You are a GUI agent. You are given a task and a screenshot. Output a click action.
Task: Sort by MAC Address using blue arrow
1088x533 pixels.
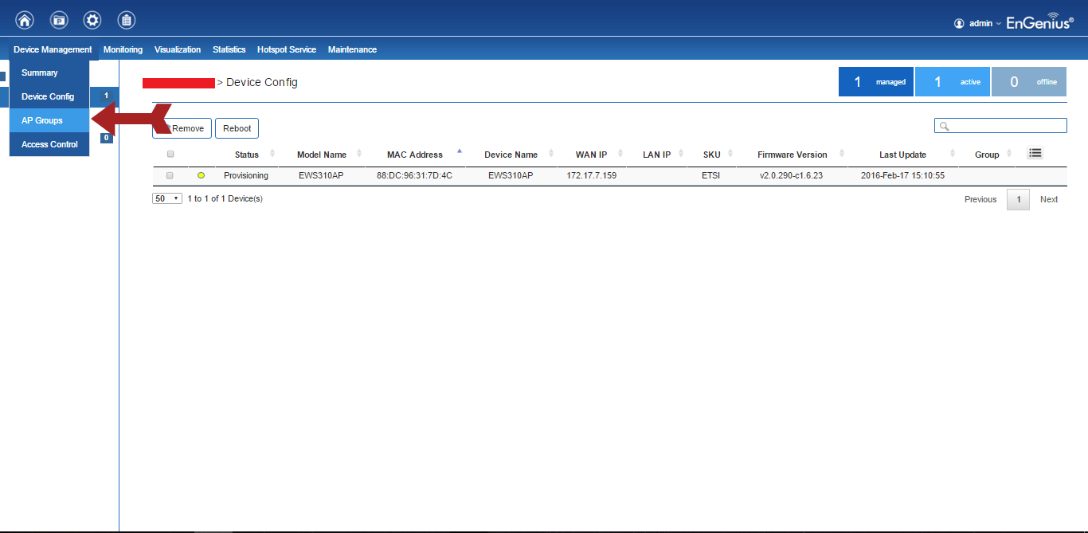(x=459, y=151)
